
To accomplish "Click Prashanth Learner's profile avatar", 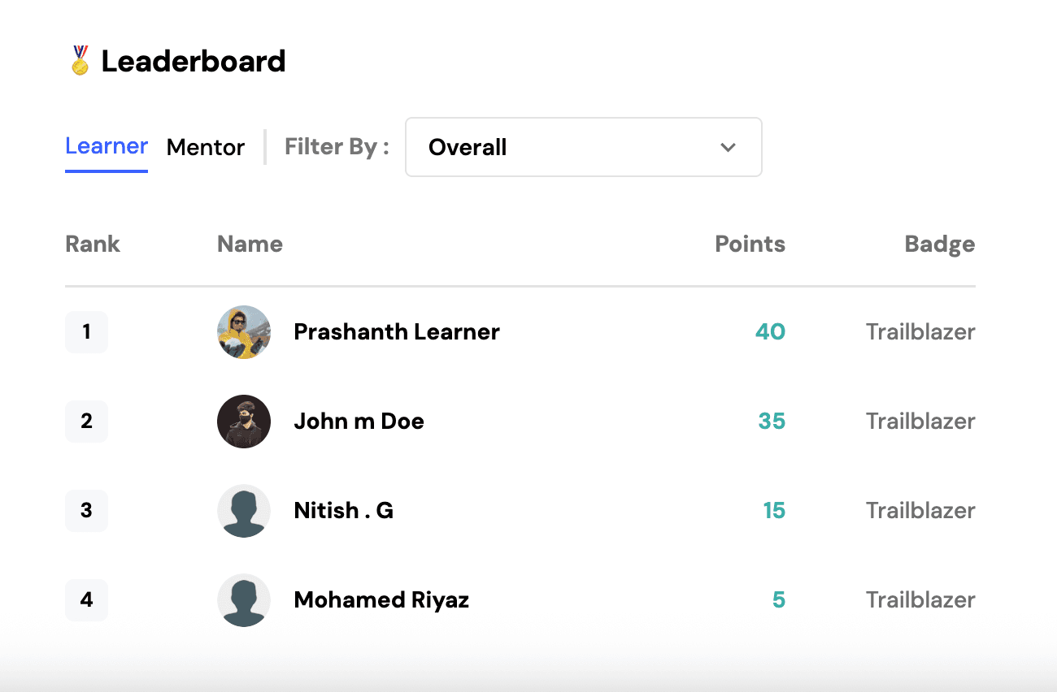I will click(244, 332).
